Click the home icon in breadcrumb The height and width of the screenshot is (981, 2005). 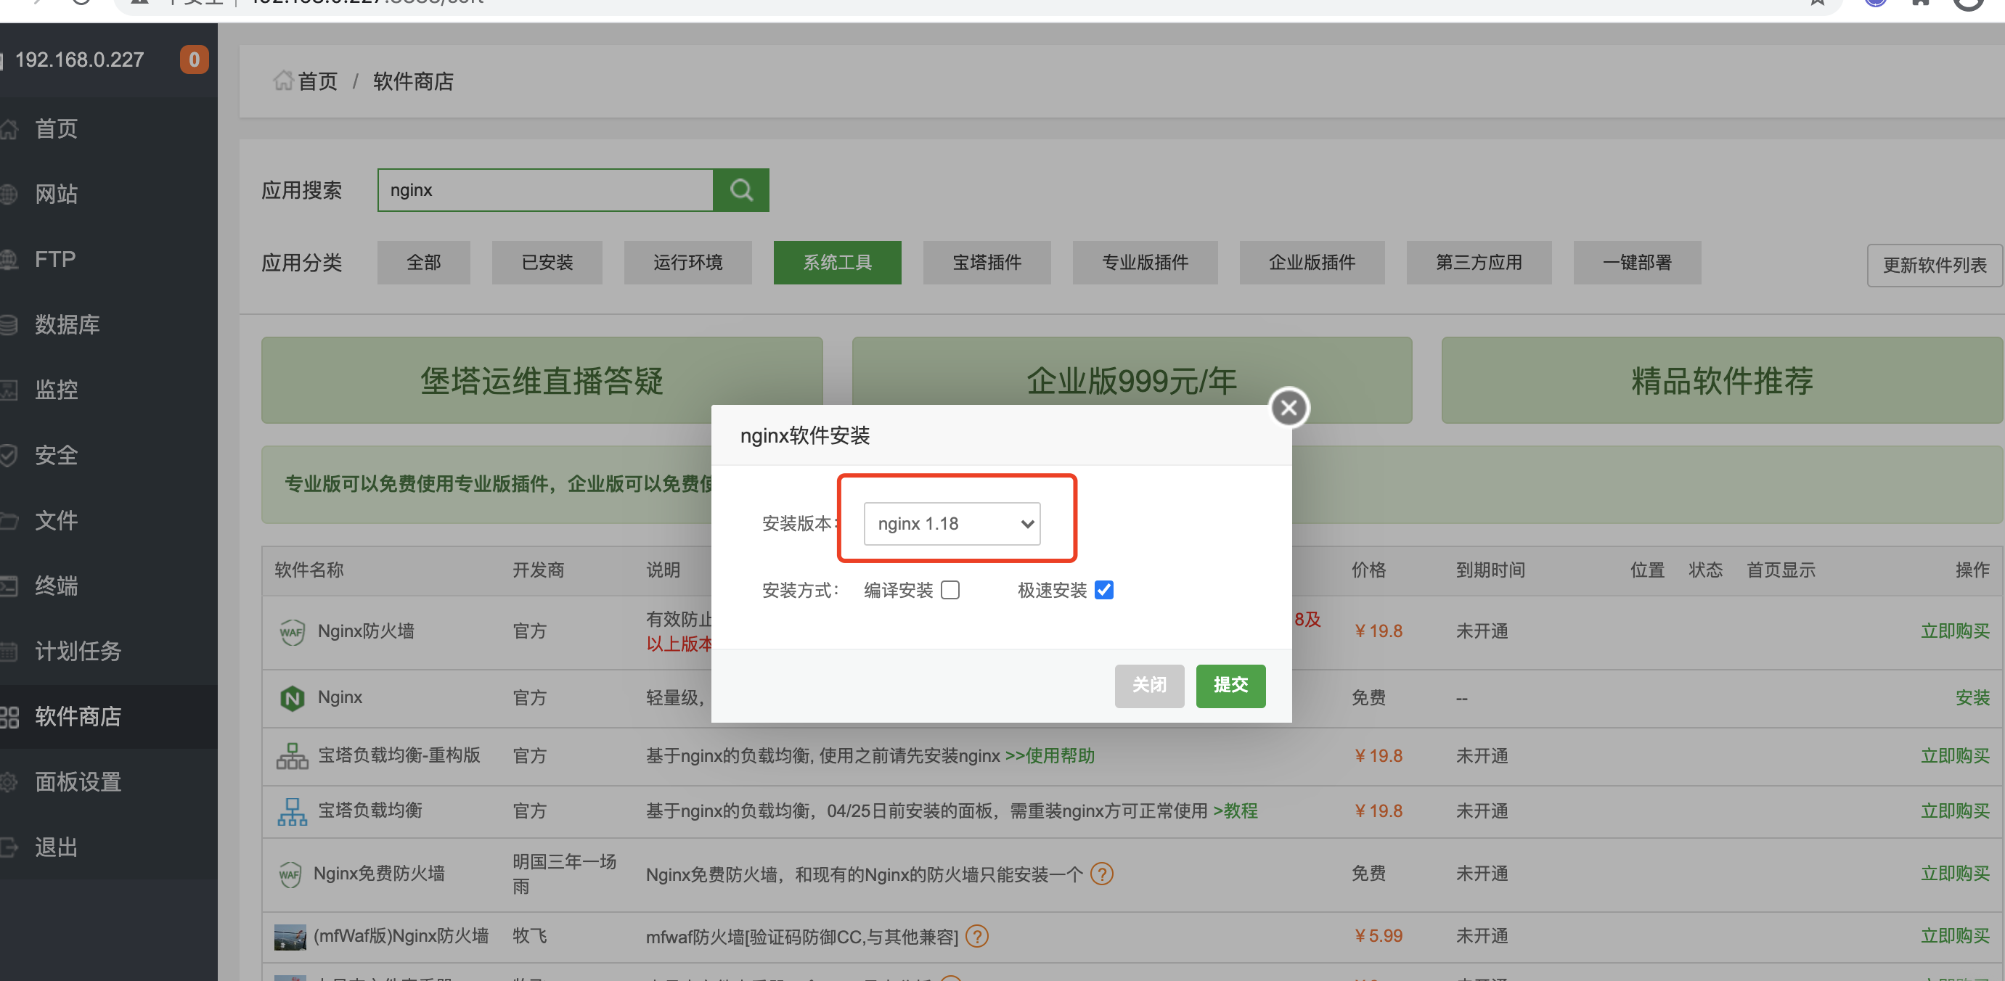282,80
